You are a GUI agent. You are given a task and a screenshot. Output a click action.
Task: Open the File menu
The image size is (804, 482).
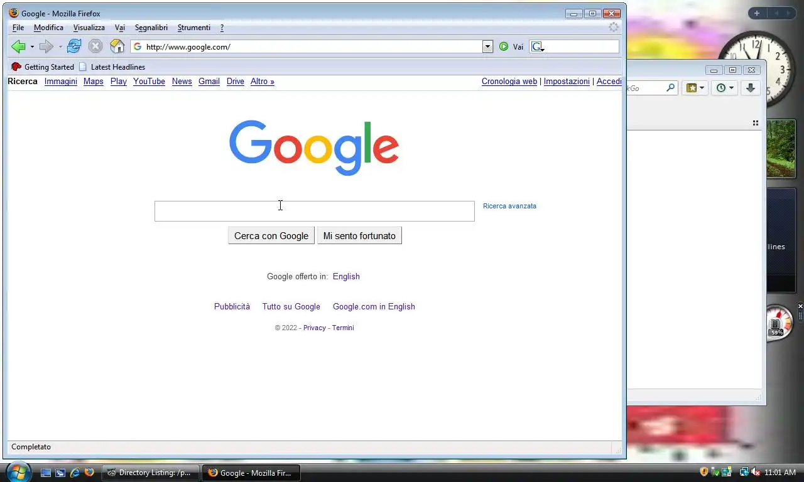click(18, 28)
